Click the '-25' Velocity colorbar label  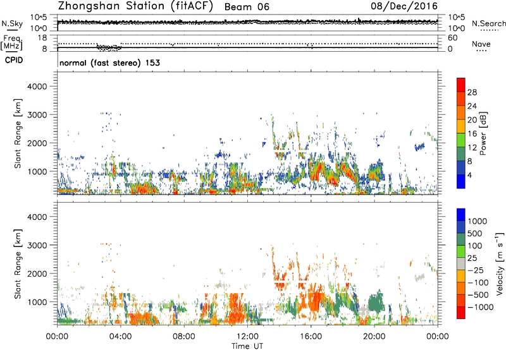[476, 270]
